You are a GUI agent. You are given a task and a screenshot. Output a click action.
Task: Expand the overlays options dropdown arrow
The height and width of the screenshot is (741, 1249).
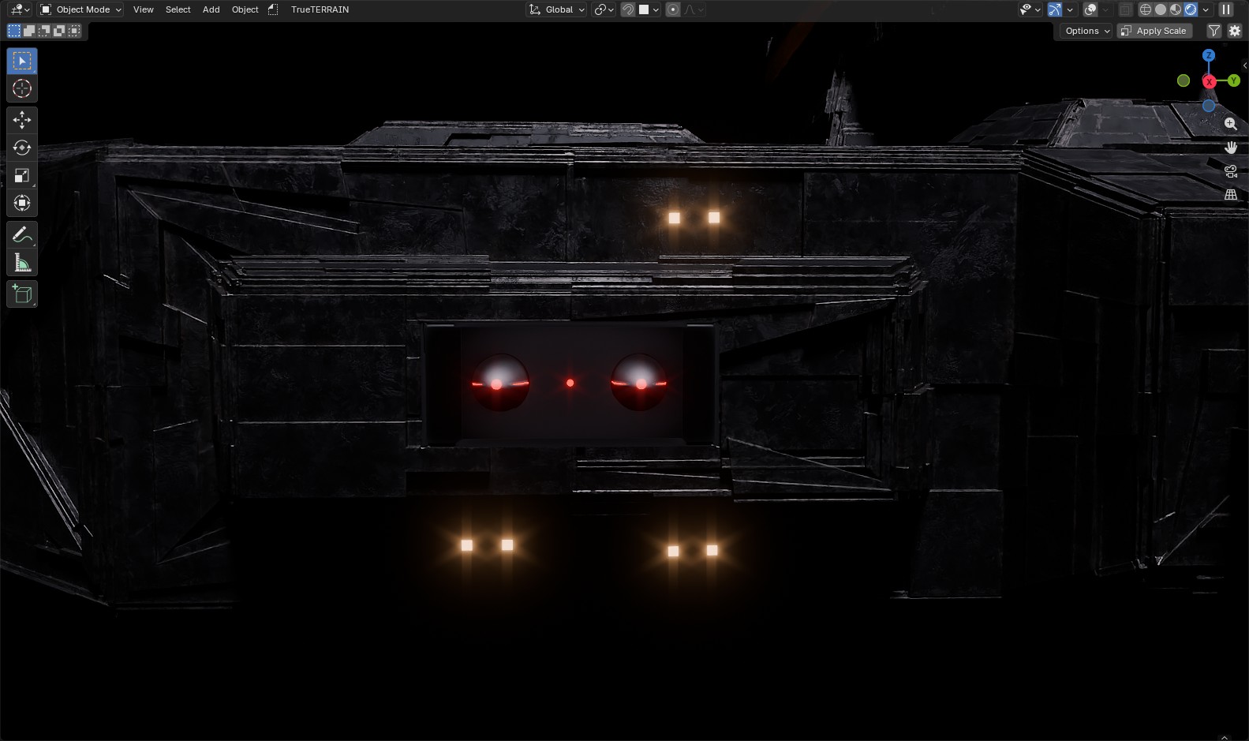[x=1105, y=9]
